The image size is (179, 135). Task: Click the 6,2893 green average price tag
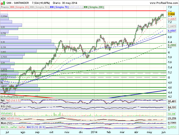[x=172, y=45]
